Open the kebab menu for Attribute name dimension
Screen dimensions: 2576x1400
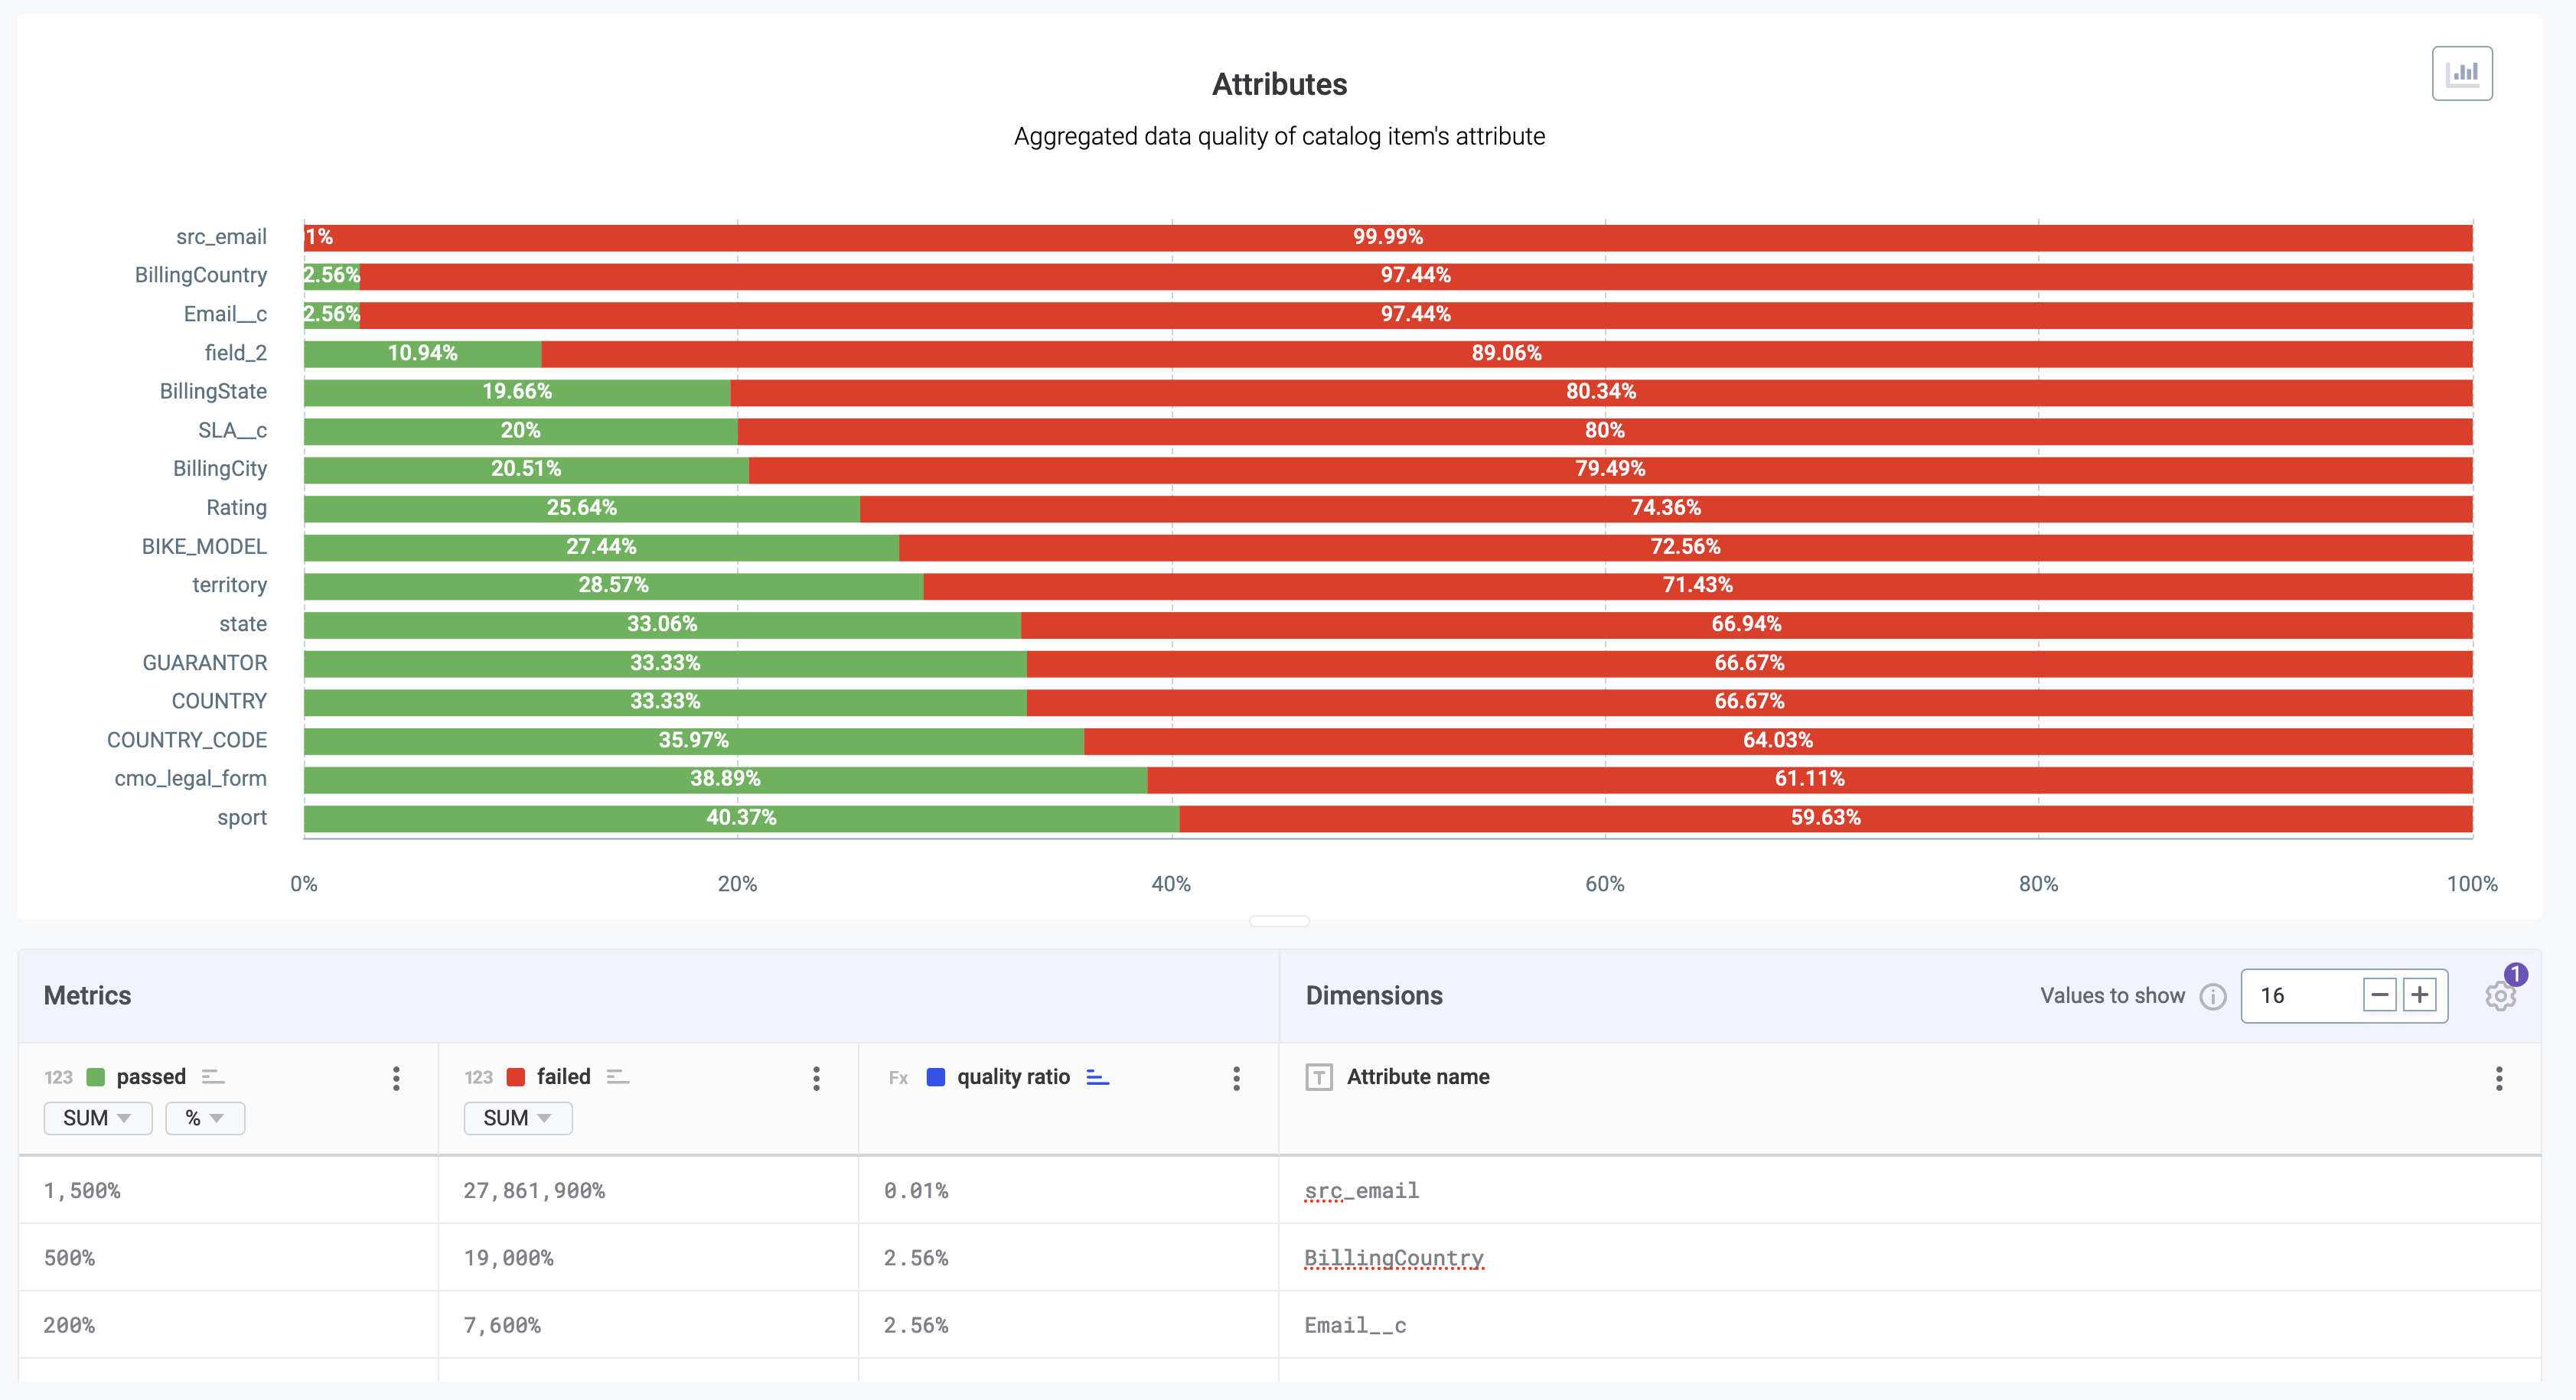point(2499,1079)
